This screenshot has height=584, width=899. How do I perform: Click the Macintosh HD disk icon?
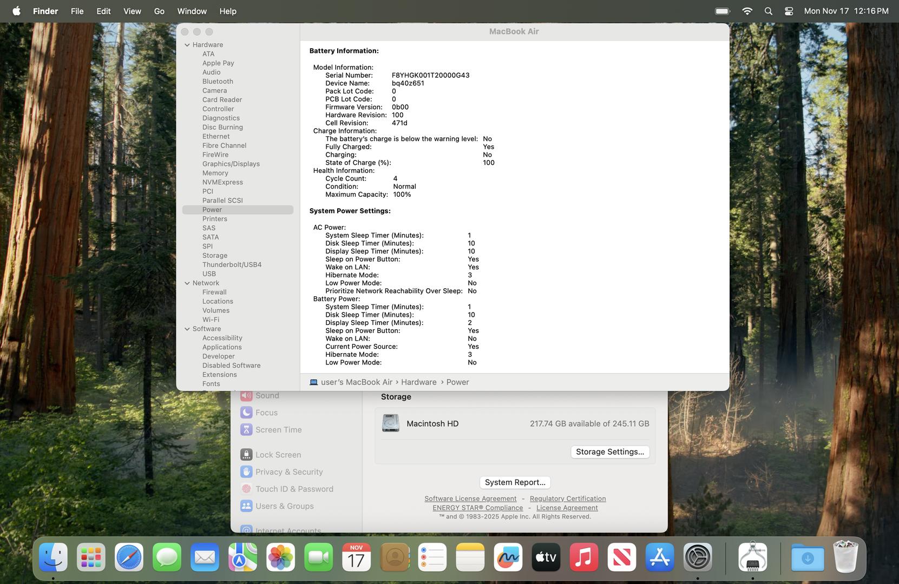click(x=390, y=423)
